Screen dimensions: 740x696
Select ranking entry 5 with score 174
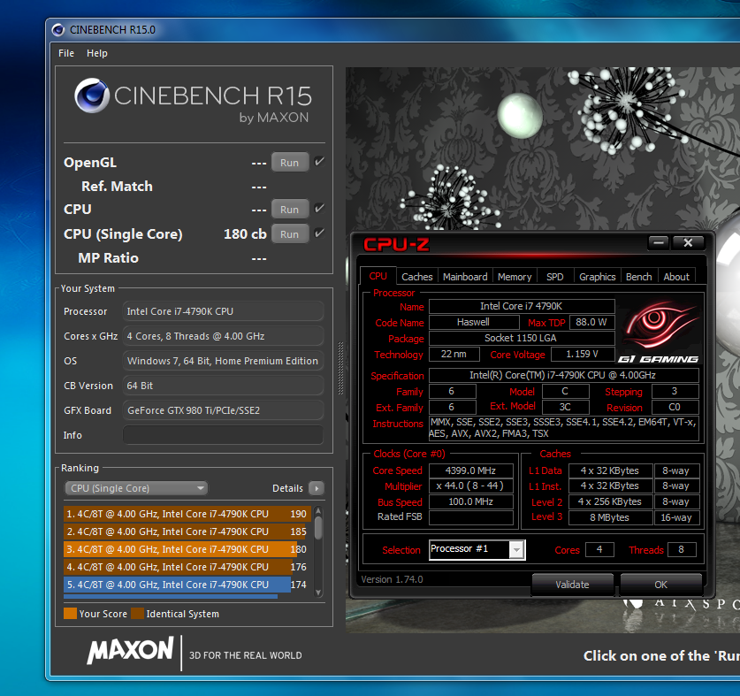187,585
